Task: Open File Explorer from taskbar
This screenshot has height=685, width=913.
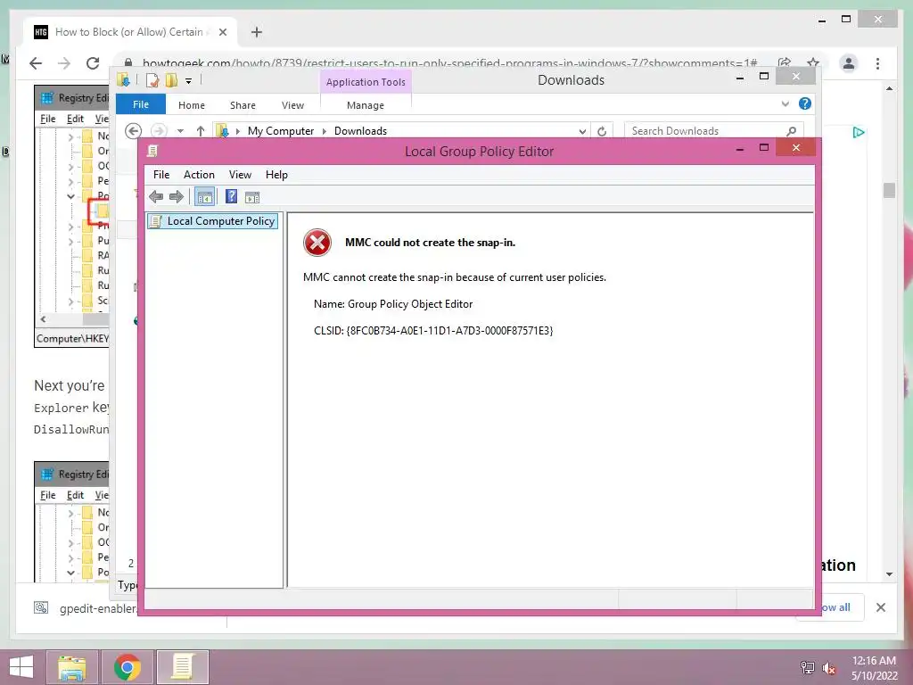Action: click(71, 667)
